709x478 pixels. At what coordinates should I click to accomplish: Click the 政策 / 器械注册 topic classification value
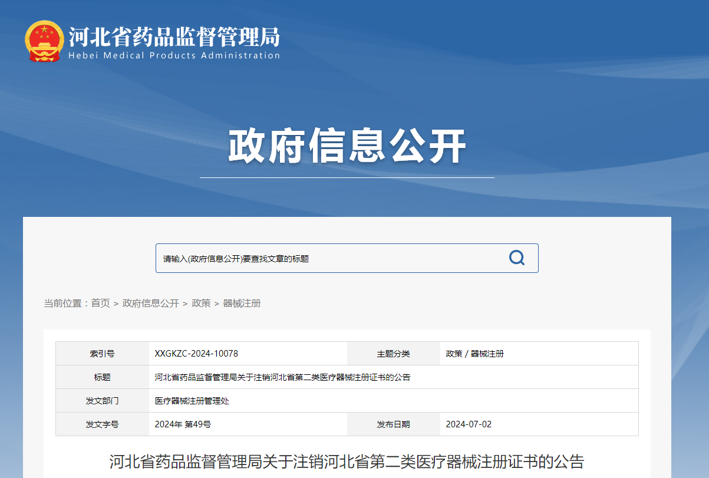[476, 353]
